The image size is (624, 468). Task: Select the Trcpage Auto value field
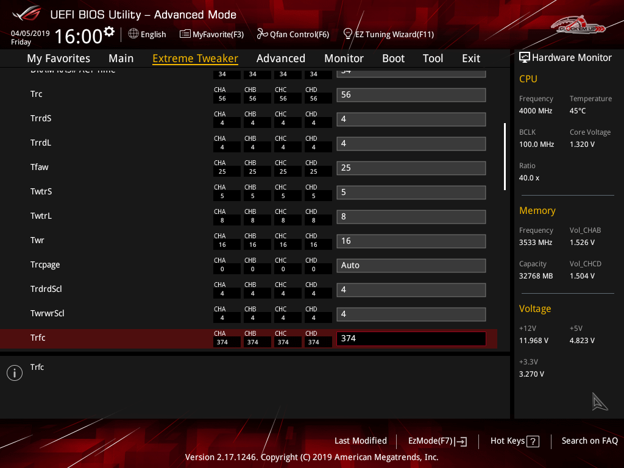pyautogui.click(x=411, y=266)
